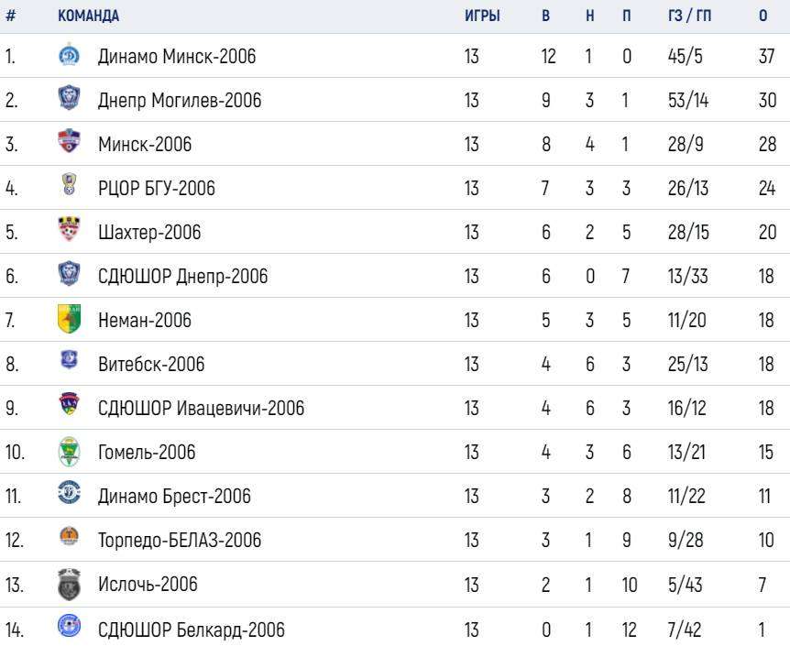The width and height of the screenshot is (790, 646).
Task: Sort by the ИГРЫ column header
Action: (x=482, y=16)
